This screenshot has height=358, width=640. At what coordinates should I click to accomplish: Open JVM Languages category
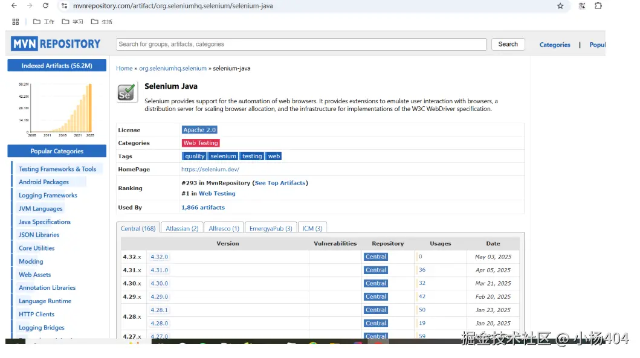point(40,208)
